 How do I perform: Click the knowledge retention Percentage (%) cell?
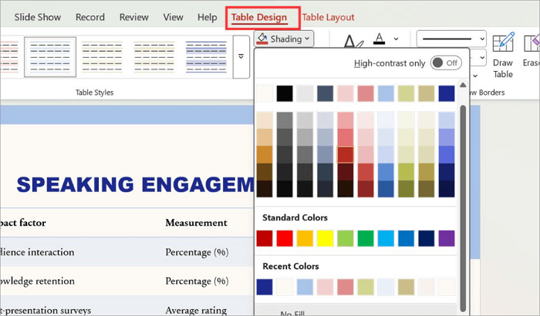(197, 281)
